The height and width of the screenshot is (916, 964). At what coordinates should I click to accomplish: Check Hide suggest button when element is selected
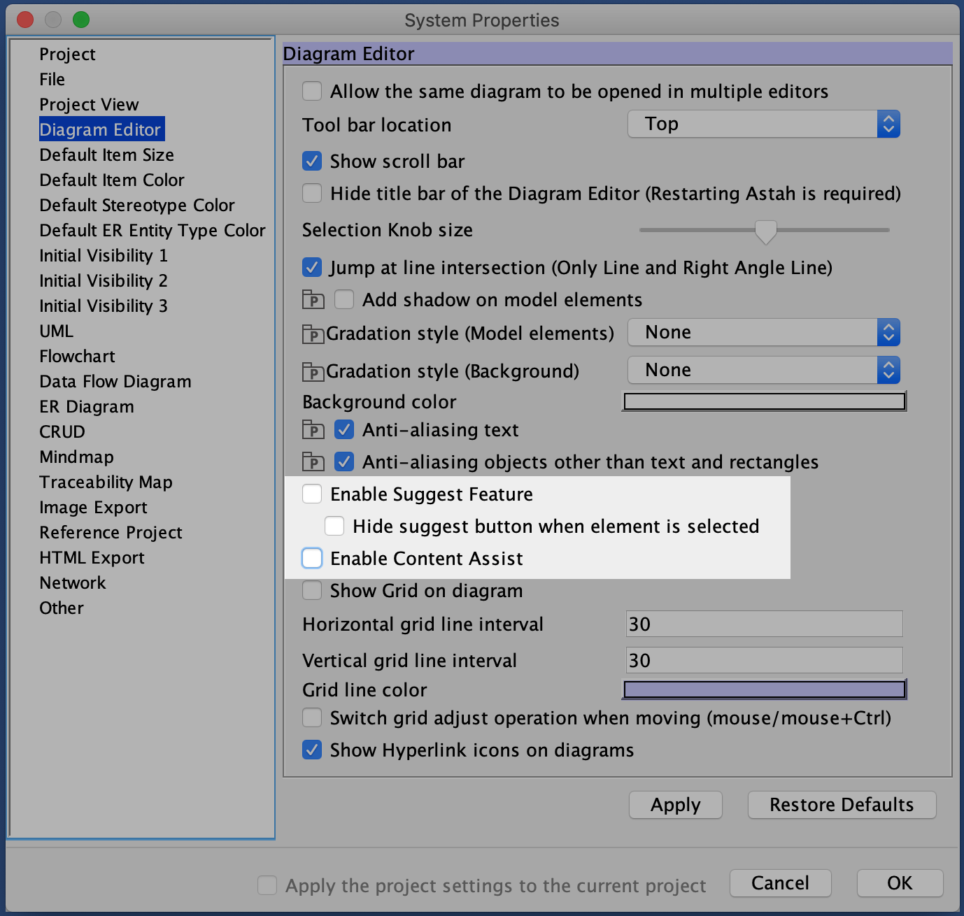click(334, 525)
